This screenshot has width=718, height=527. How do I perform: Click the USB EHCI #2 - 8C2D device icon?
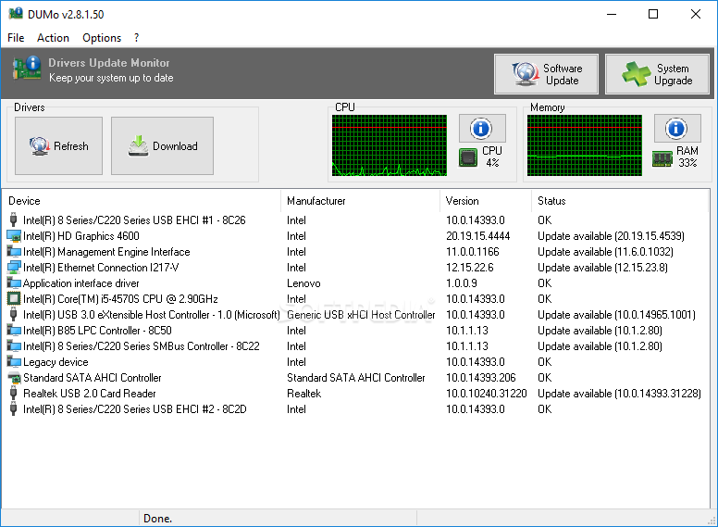click(x=14, y=408)
